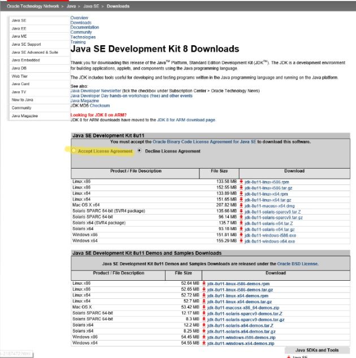356x358 pixels.
Task: Open Java Magazine link under See also
Action: (x=85, y=101)
